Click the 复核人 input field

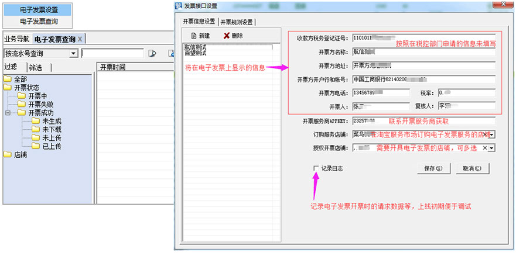(x=467, y=106)
